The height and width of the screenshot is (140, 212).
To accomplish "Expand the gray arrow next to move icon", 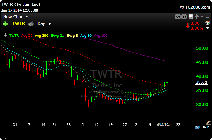I will point(202,17).
